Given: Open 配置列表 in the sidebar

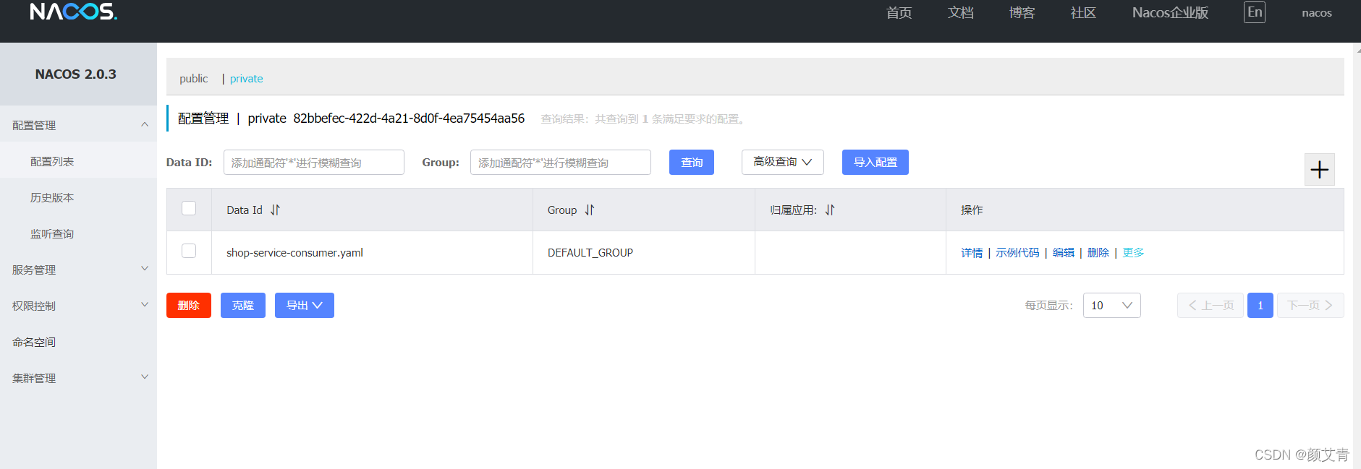Looking at the screenshot, I should [52, 161].
